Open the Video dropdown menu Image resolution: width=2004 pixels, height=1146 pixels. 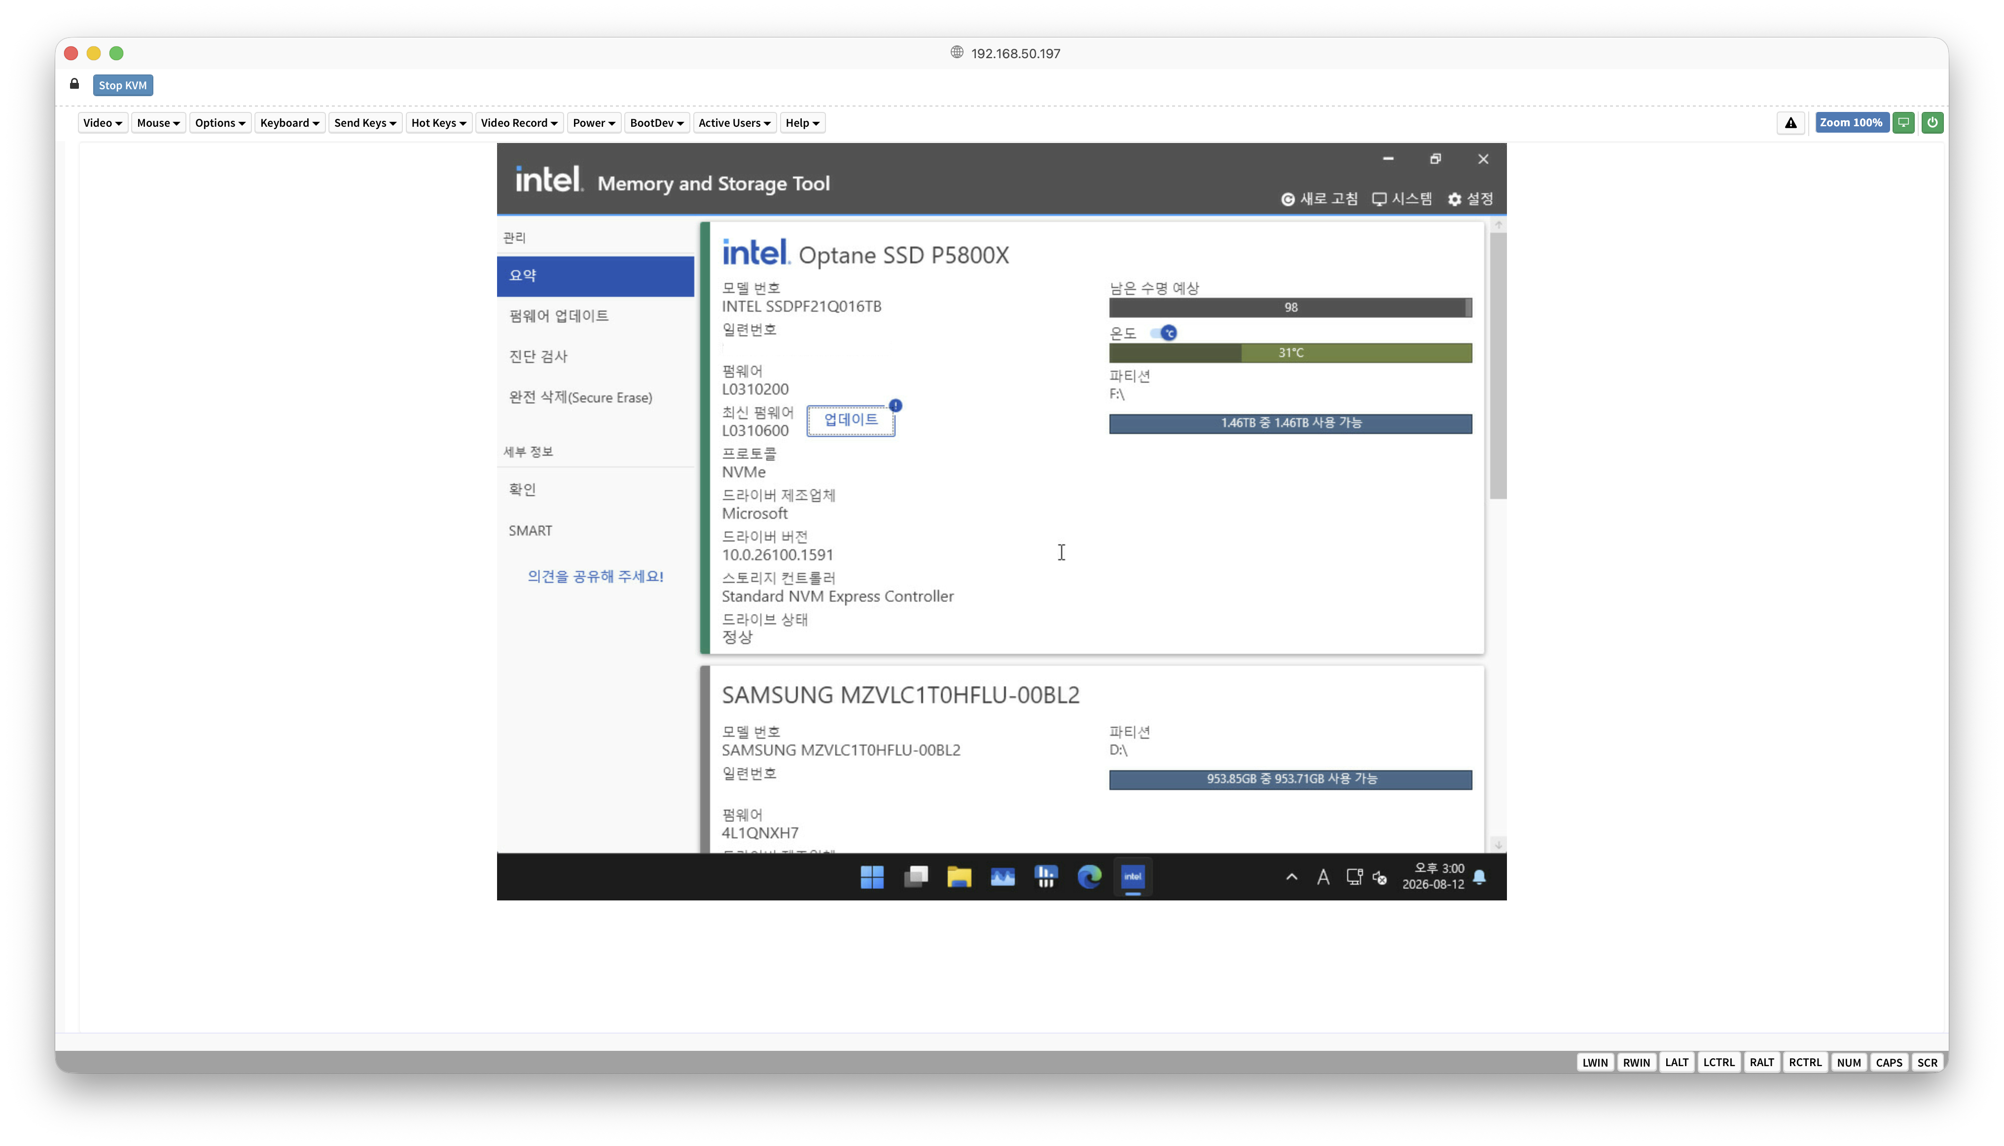pos(103,123)
